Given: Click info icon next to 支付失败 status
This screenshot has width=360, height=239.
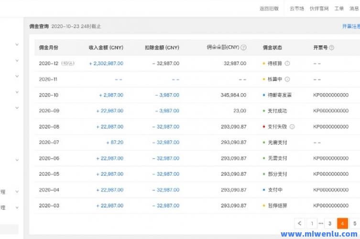Looking at the screenshot, I should pos(292,127).
